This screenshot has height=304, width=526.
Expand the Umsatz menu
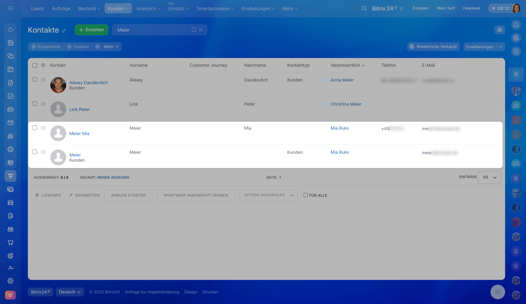(x=178, y=8)
